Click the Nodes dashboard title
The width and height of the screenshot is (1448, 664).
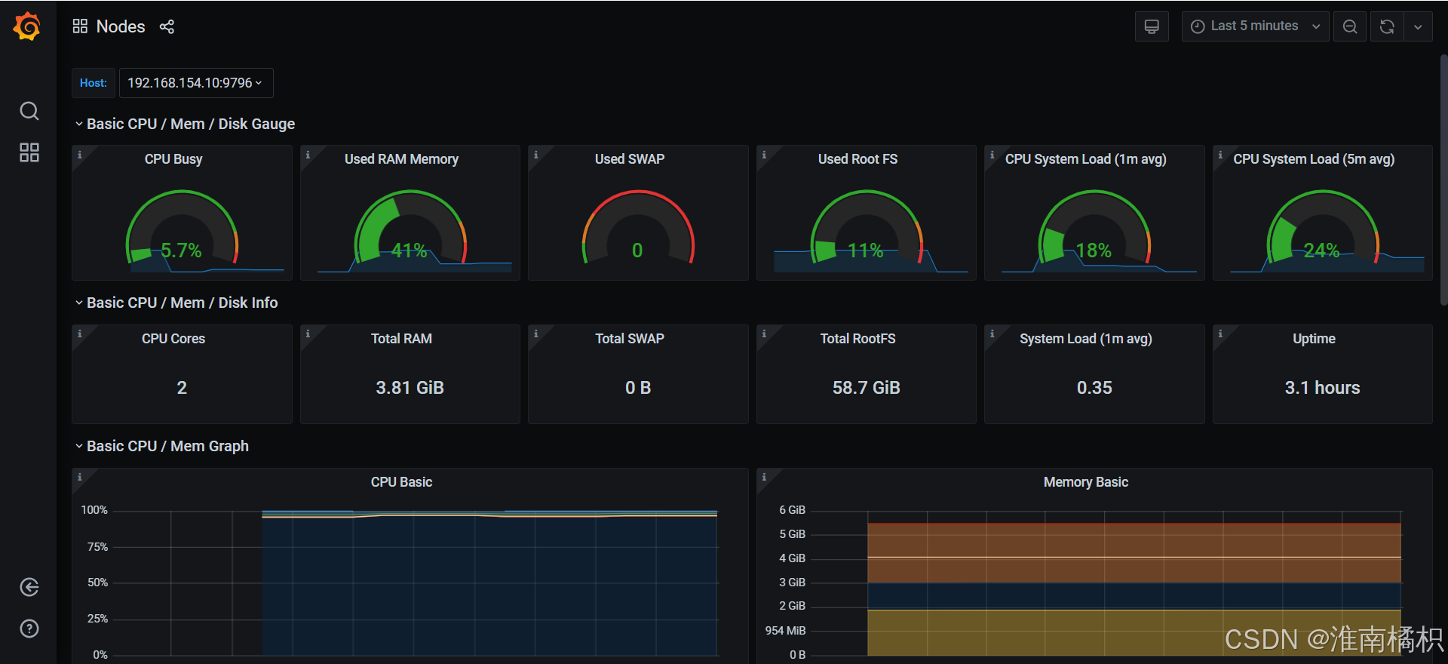coord(121,26)
